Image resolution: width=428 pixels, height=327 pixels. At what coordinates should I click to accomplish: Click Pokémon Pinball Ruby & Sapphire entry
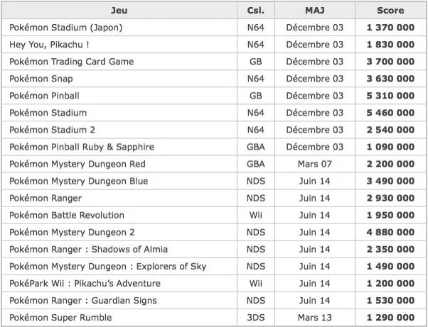[82, 147]
